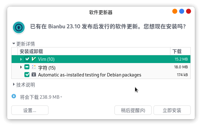
Task: Close the updater with the red button
Action: coord(189,12)
